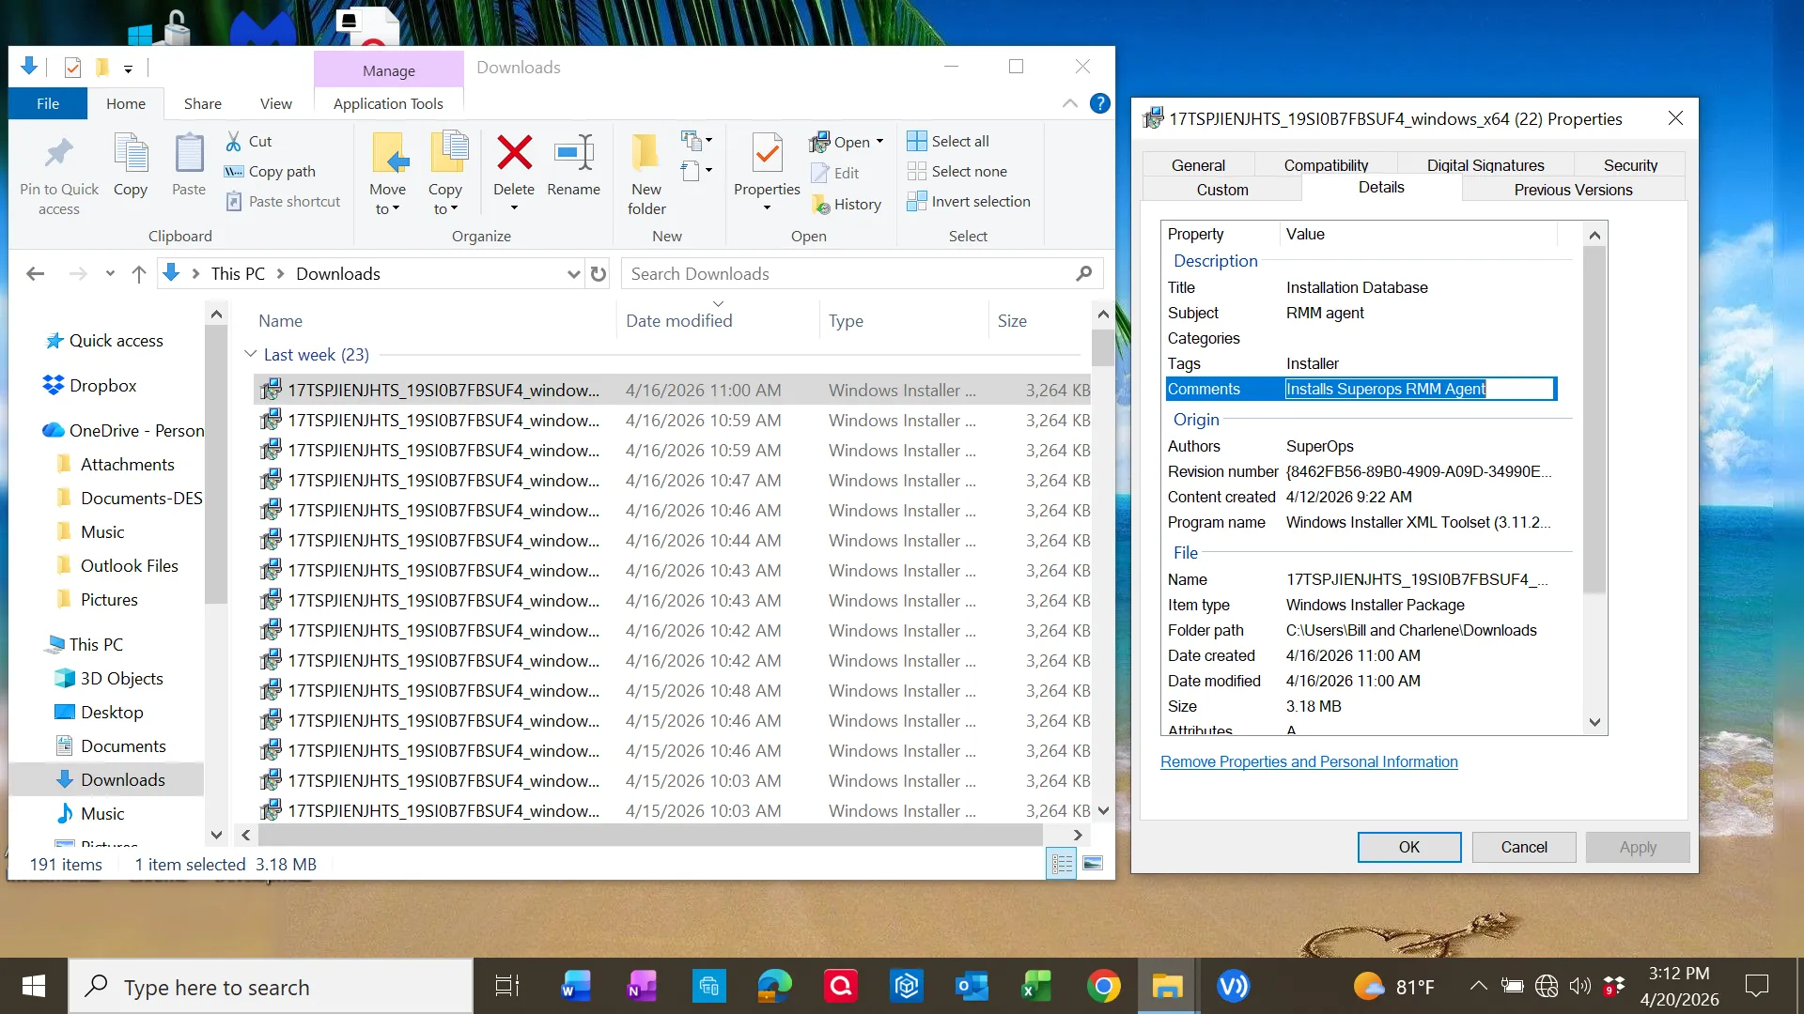Image resolution: width=1804 pixels, height=1014 pixels.
Task: Open the Security tab in Properties
Action: (x=1629, y=164)
